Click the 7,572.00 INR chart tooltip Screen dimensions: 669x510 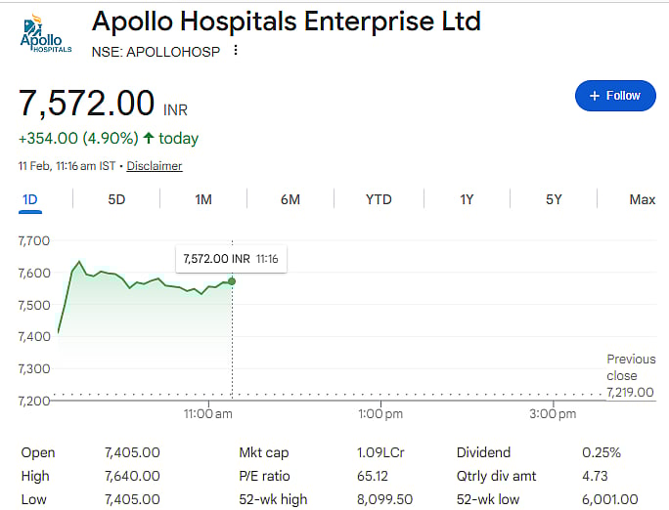click(x=231, y=259)
